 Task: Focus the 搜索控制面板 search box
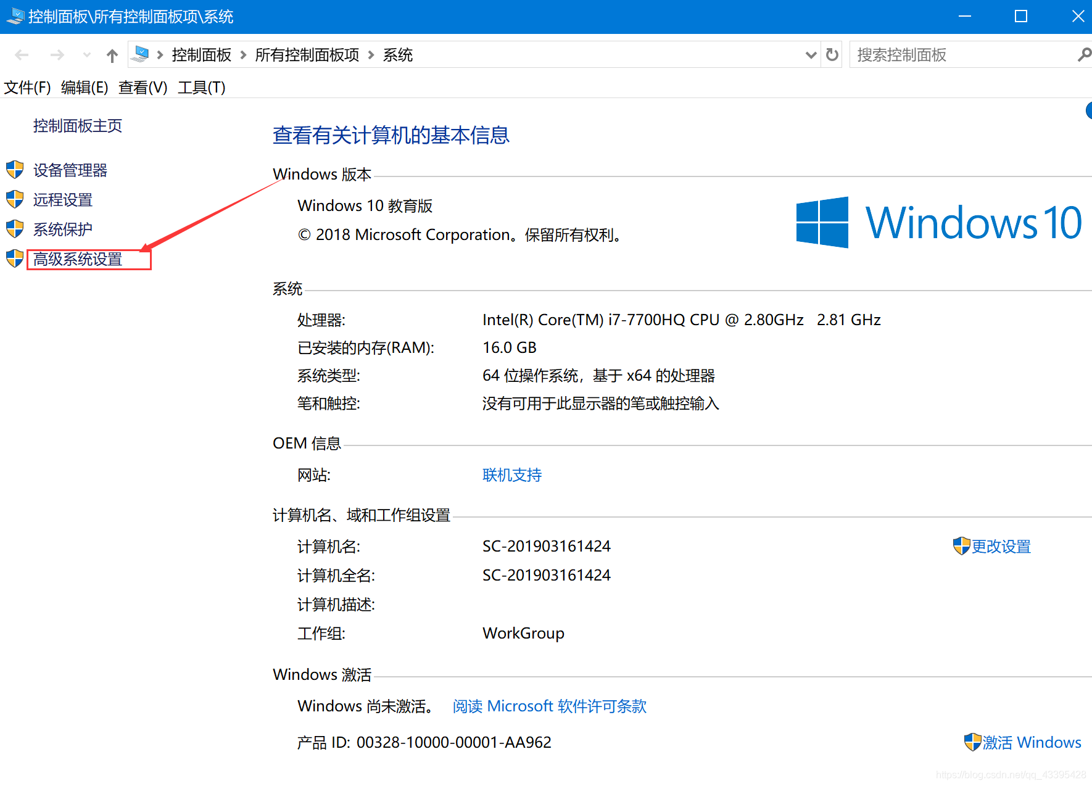point(963,55)
